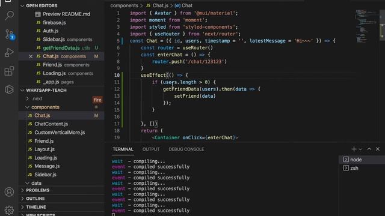Open the Manage gear settings menu
Image resolution: width=385 pixels, height=216 pixels.
(x=10, y=210)
